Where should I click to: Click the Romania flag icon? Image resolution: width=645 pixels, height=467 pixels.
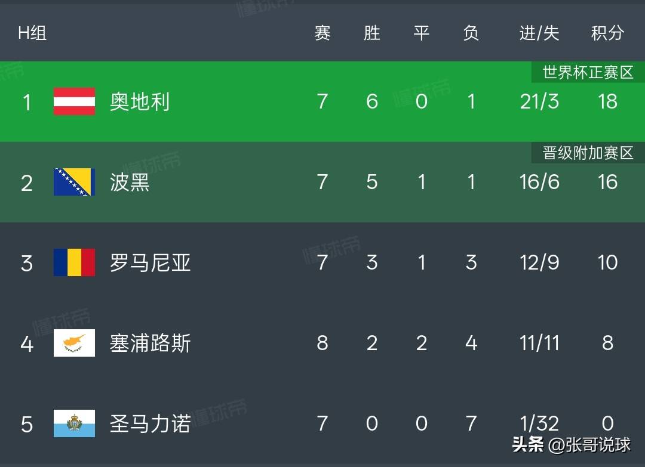[74, 262]
